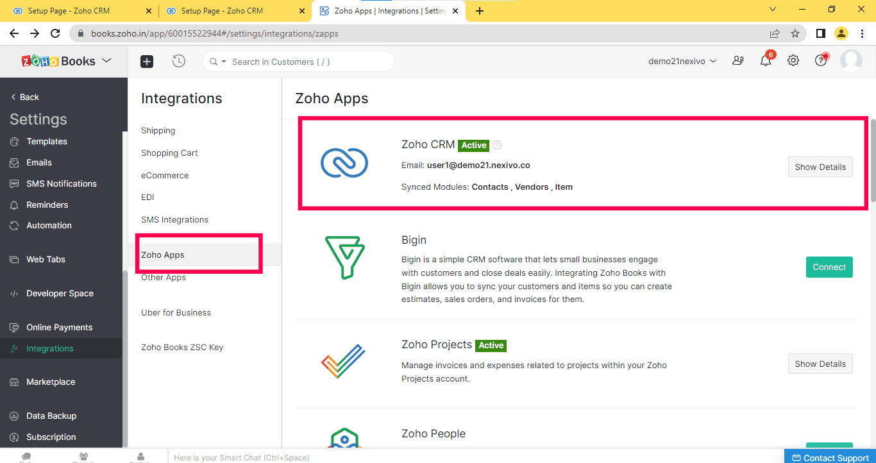Show Details for Zoho CRM
This screenshot has width=876, height=463.
click(x=820, y=167)
